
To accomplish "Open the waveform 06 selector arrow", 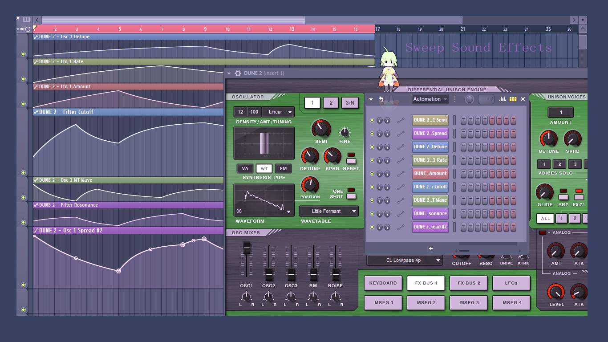I will [x=288, y=212].
